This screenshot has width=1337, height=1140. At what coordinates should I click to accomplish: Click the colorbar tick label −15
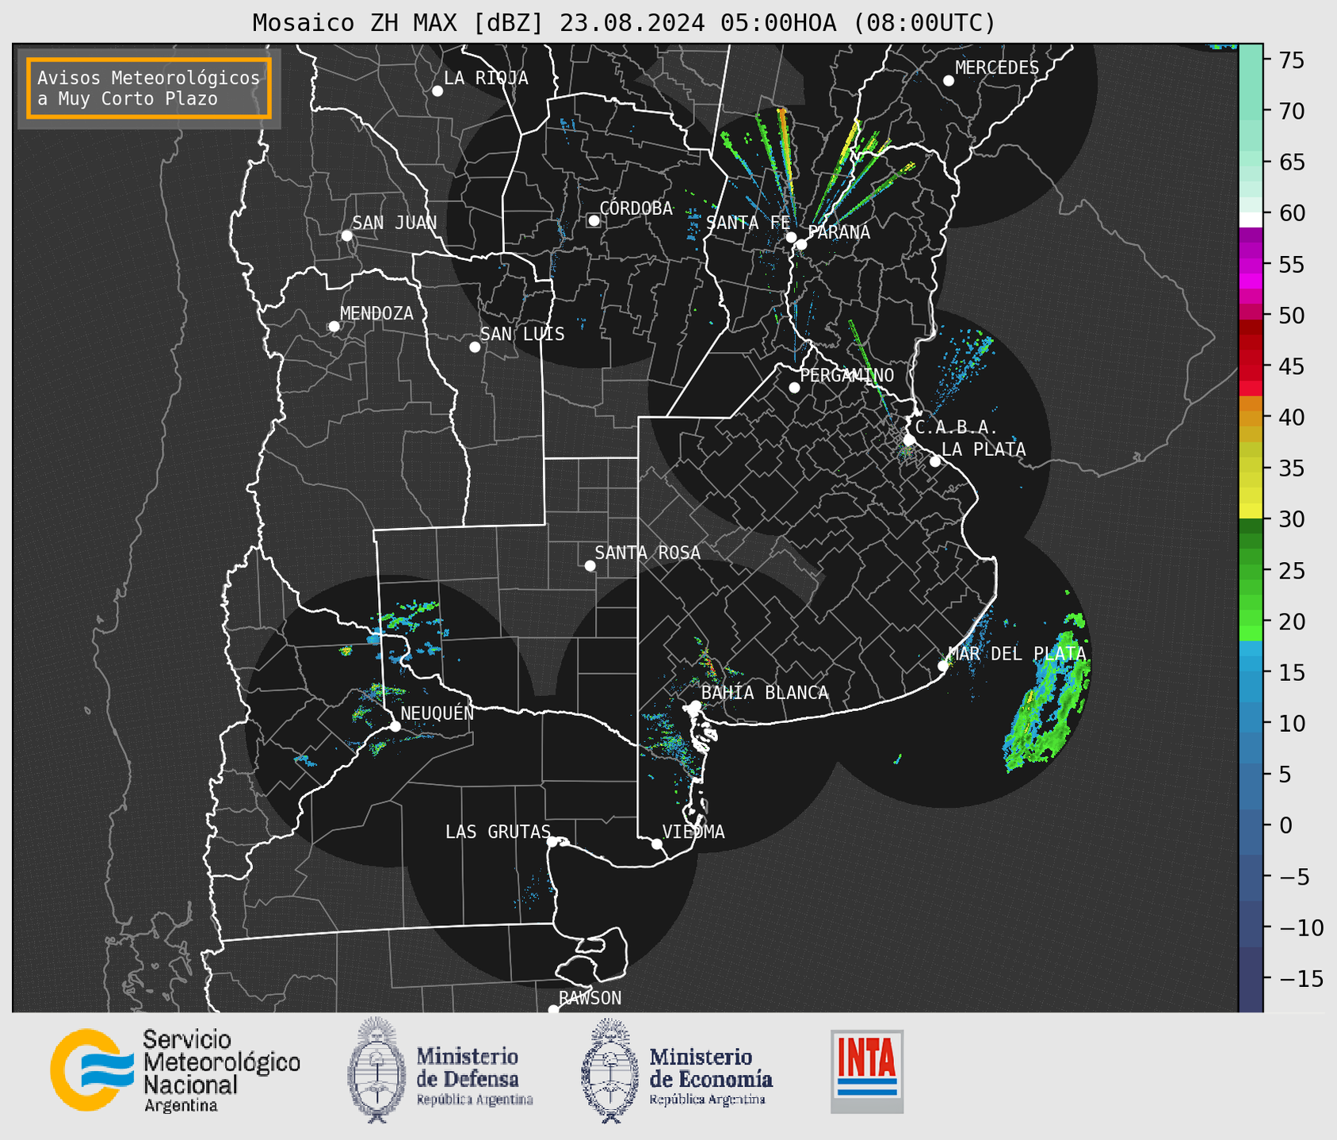(1301, 979)
